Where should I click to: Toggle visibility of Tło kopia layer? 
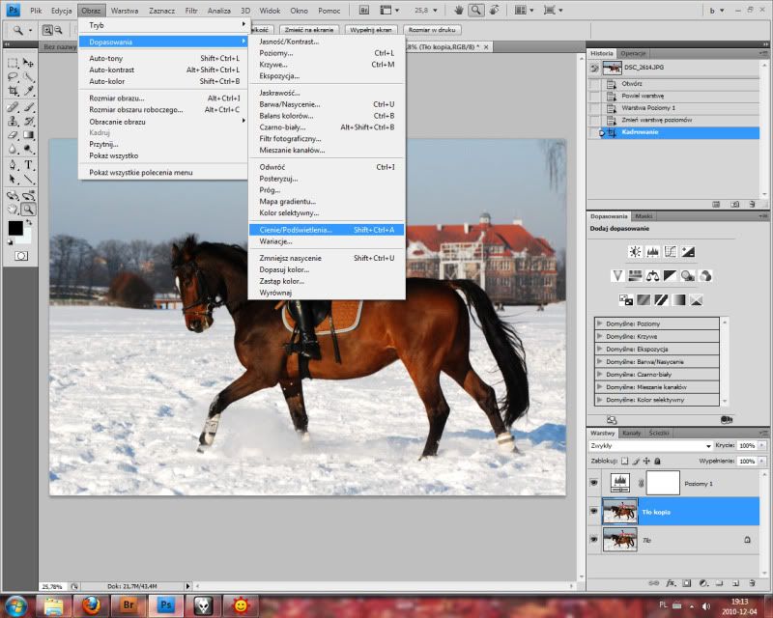(593, 511)
